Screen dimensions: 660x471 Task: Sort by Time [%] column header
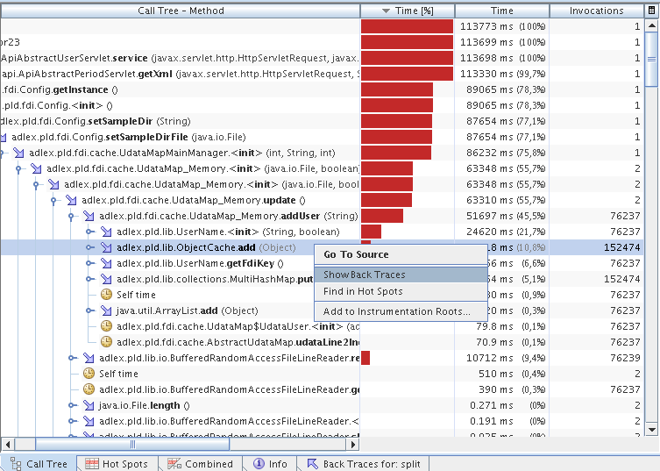[x=408, y=11]
